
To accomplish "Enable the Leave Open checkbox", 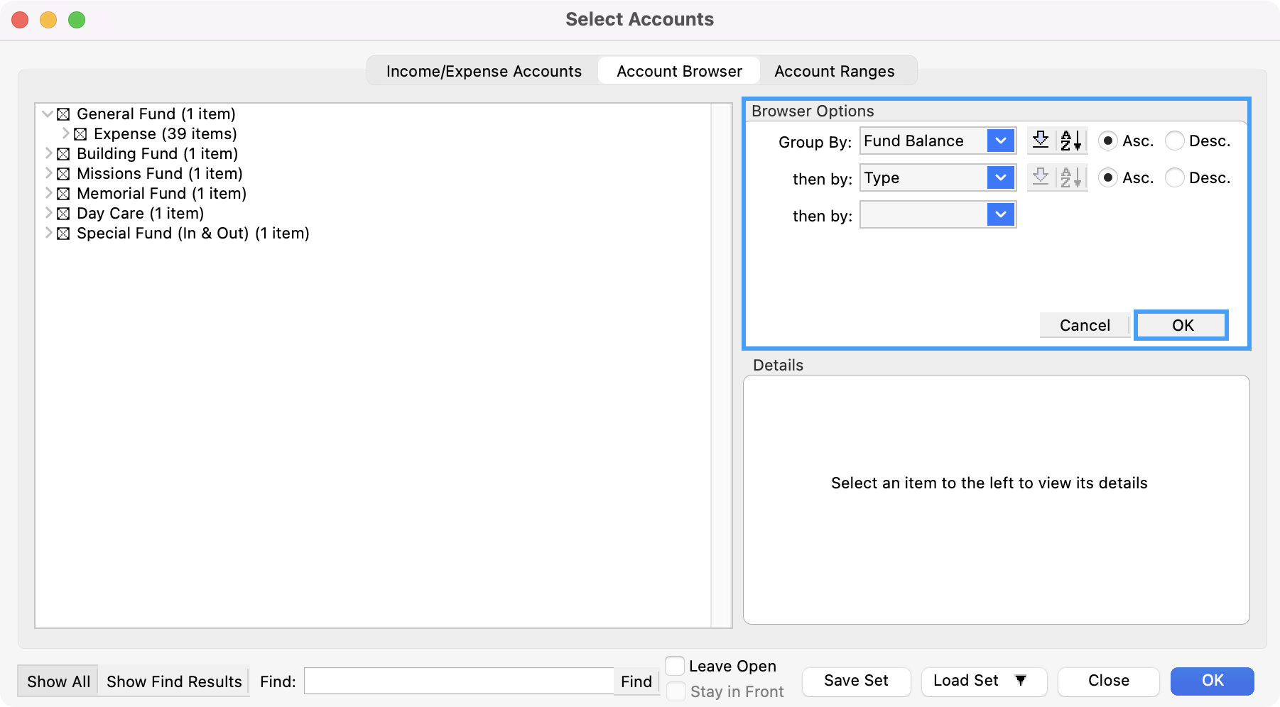I will point(675,666).
